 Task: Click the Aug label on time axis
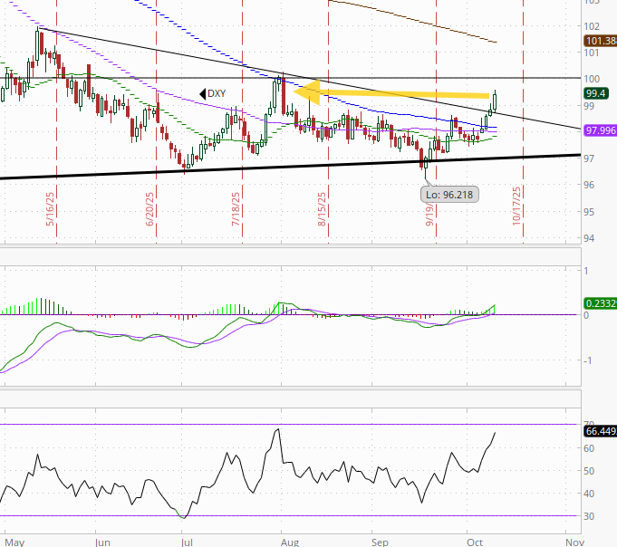point(290,542)
